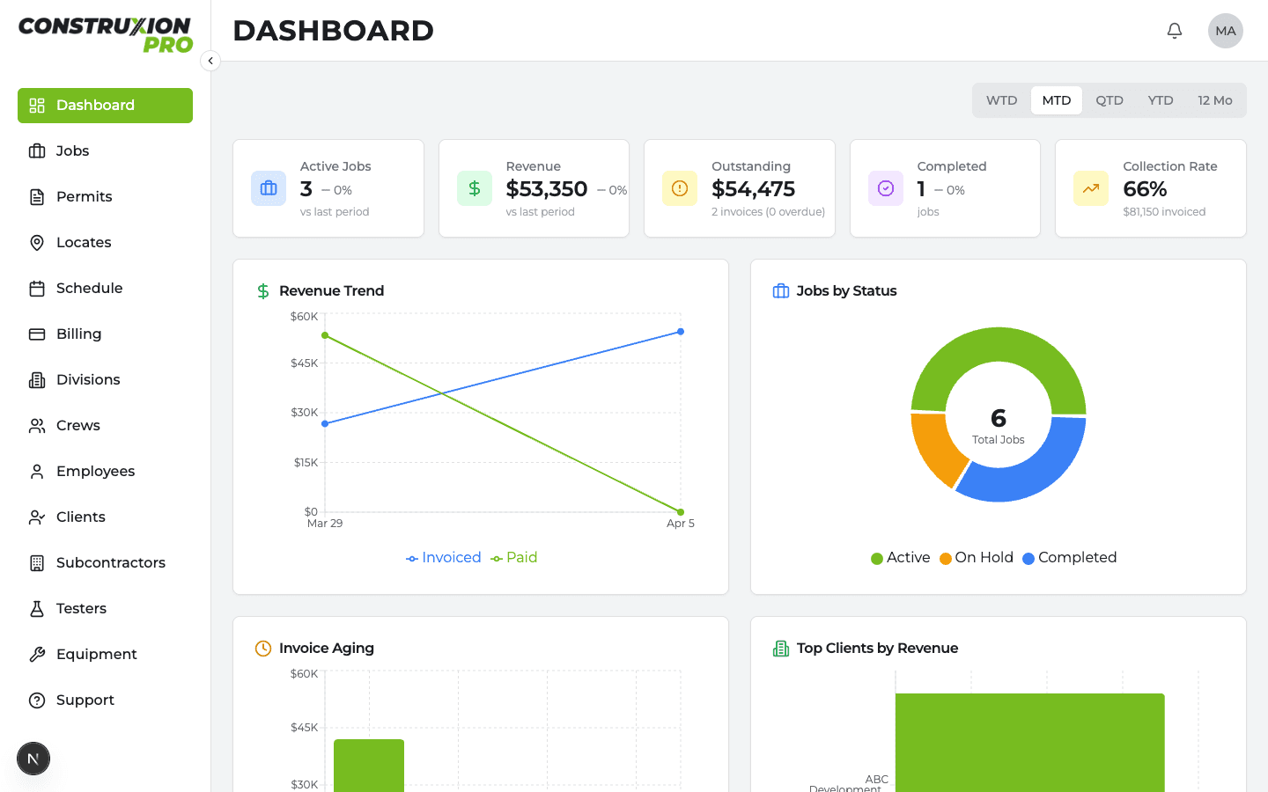
Task: Select the MTD period tab
Action: 1057,100
